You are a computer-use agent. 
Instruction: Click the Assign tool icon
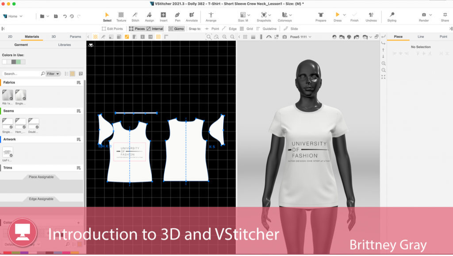pos(150,16)
